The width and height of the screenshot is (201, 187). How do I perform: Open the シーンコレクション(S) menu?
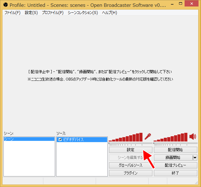[x=83, y=13]
